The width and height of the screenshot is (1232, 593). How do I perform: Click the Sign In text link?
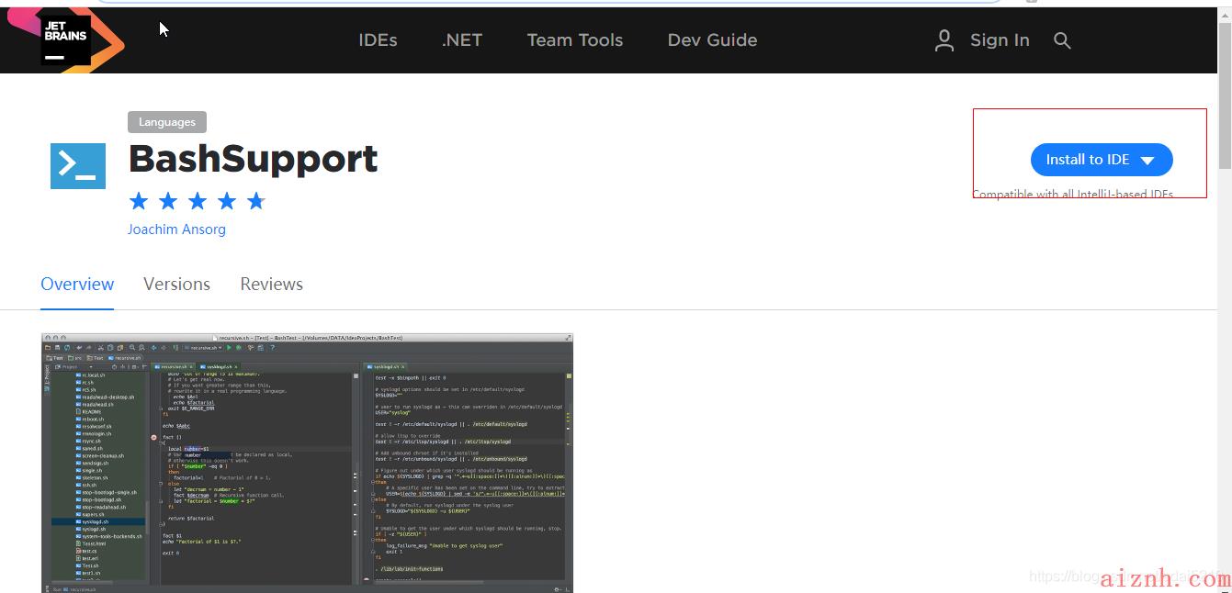click(1000, 40)
